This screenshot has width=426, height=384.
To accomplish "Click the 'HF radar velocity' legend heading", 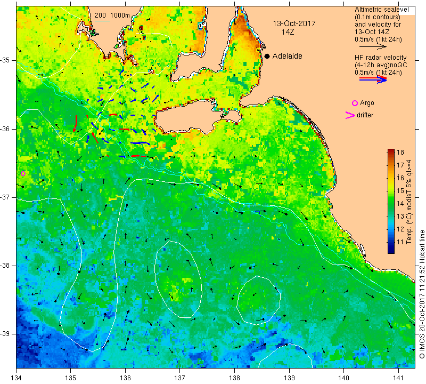I will pyautogui.click(x=380, y=58).
